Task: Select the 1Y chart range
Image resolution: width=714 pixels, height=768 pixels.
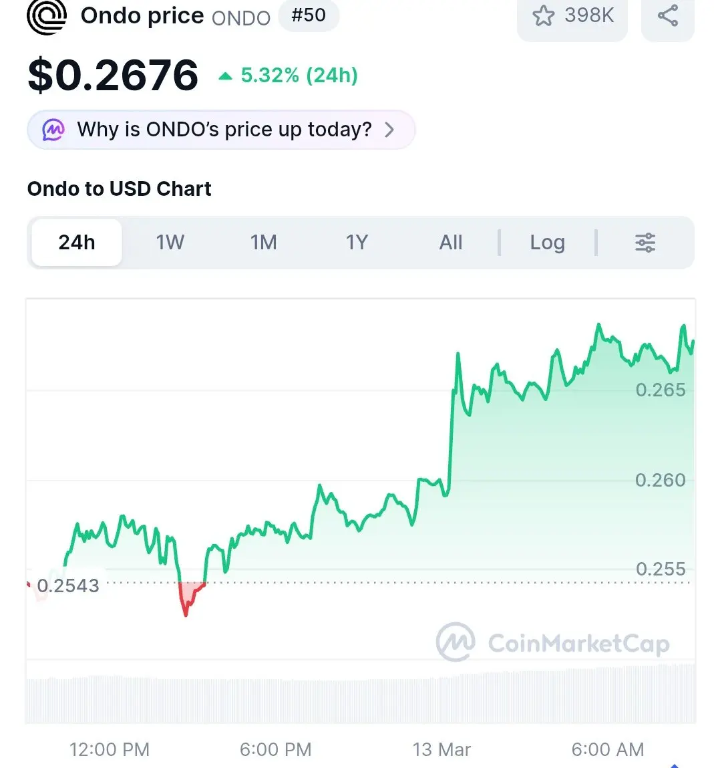Action: [x=357, y=243]
